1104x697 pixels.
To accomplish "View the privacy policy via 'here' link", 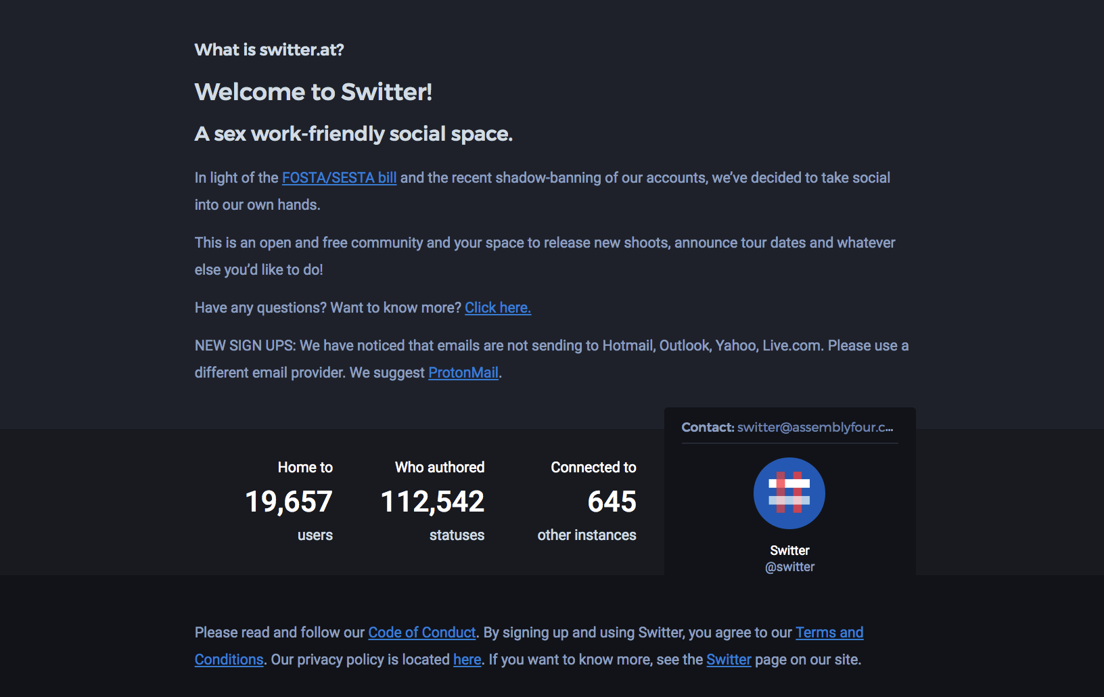I will [466, 659].
